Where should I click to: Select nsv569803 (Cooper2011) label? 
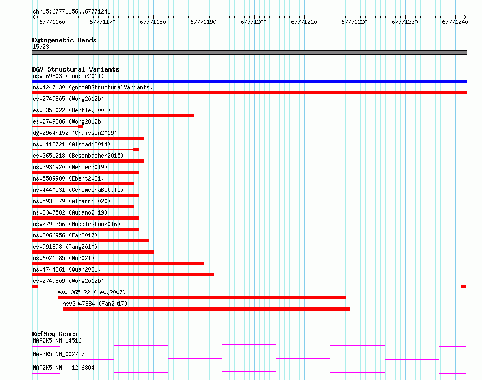(x=68, y=76)
